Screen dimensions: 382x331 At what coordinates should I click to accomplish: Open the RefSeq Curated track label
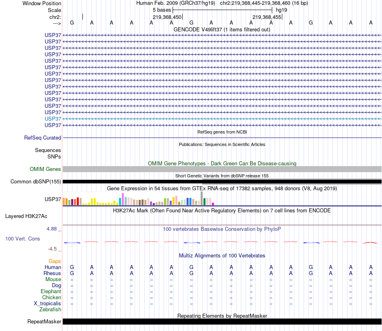pos(42,138)
